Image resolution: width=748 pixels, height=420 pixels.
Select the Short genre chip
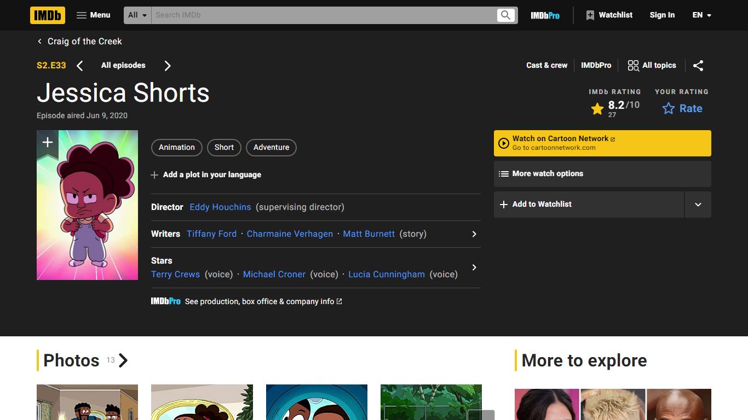(224, 148)
